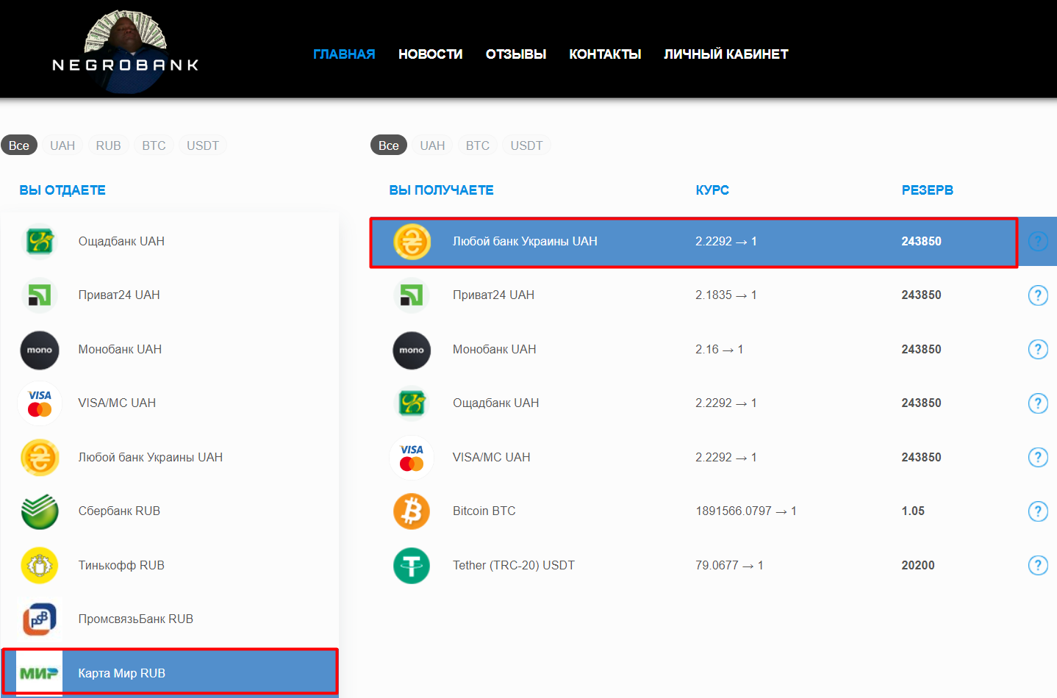
Task: Filter give list by UAH
Action: 62,145
